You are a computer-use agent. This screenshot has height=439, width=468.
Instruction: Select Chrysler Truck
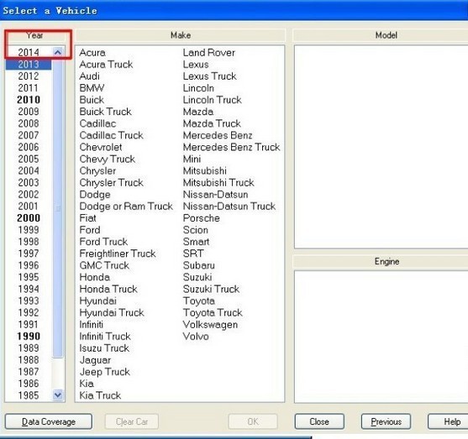coord(112,182)
